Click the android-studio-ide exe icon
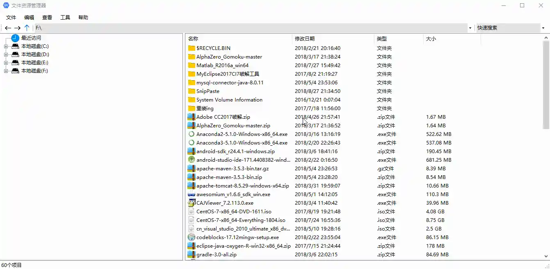Screen dimensions: 550x269 coord(192,160)
